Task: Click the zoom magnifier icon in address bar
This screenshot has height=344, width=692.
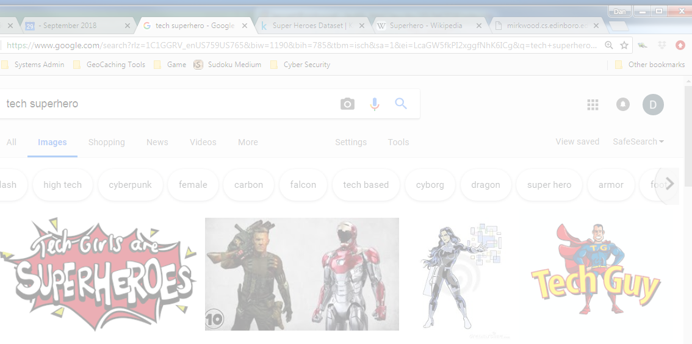Action: (x=608, y=45)
